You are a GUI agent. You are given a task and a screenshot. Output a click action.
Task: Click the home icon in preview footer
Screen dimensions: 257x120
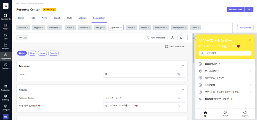coord(205,113)
